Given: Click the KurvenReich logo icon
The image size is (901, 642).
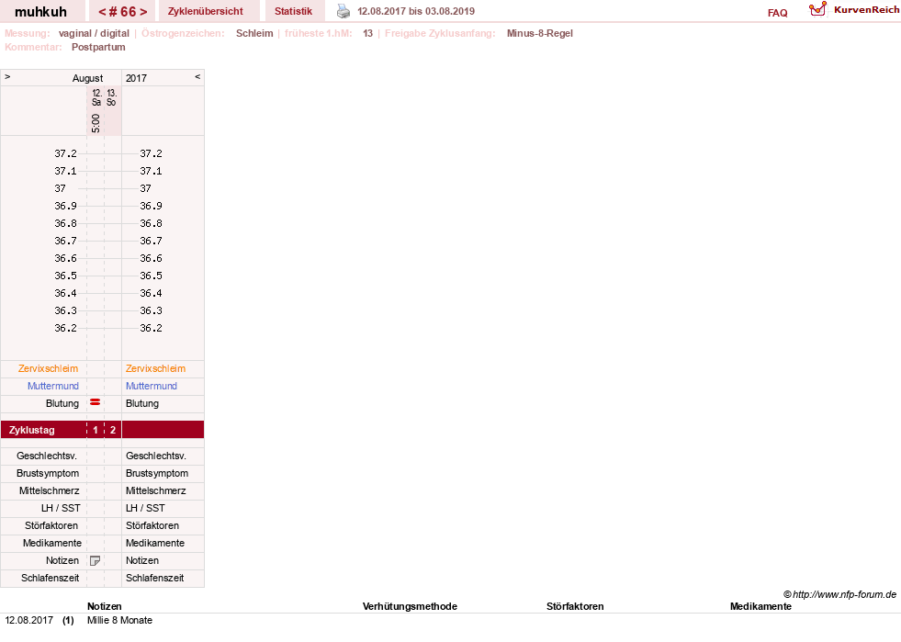Looking at the screenshot, I should click(817, 9).
